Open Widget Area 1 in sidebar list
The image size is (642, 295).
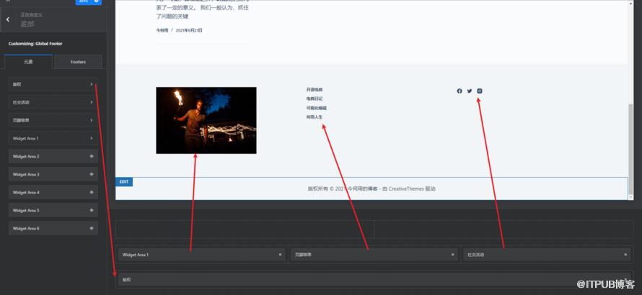pyautogui.click(x=53, y=139)
